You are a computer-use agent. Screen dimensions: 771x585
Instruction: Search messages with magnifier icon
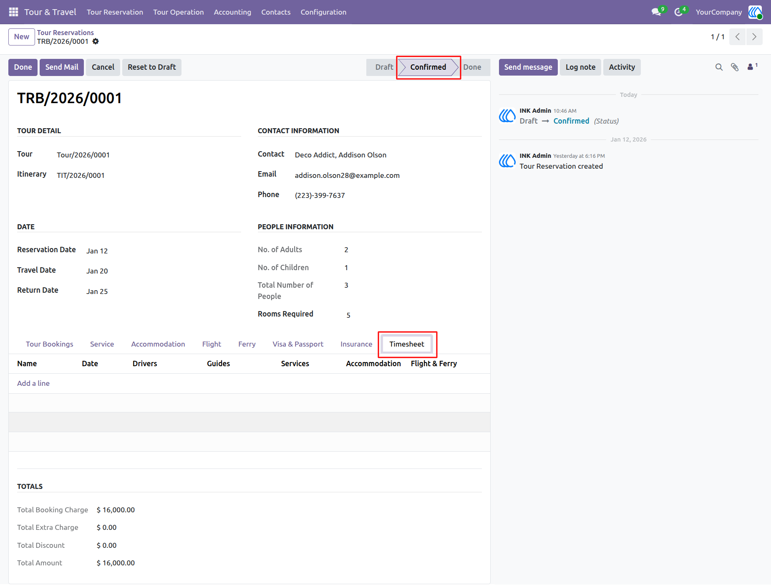(x=719, y=67)
